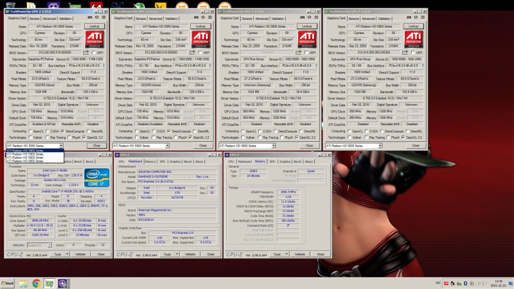Toggle Ray Tracing checkbox in third GPU-Z window
Viewport: 514px width, 289px height.
[x=260, y=137]
